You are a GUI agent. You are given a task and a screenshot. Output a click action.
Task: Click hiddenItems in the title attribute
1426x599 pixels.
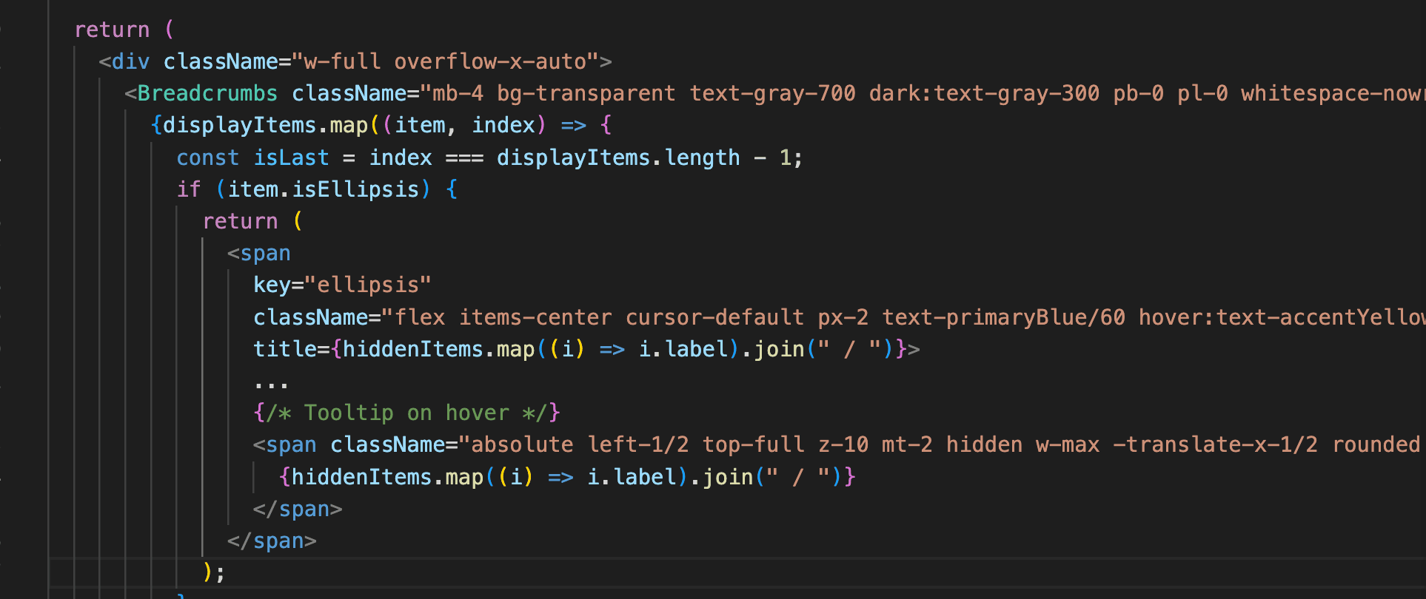(412, 349)
